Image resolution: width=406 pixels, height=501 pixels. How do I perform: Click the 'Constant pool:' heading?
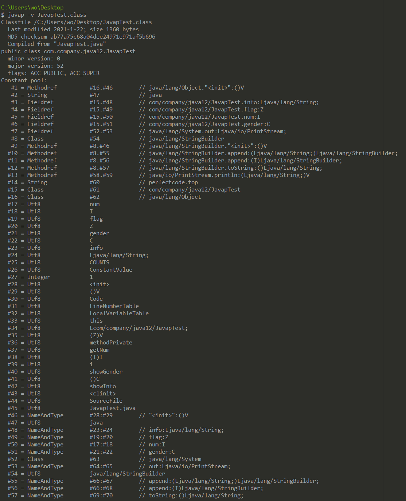(x=24, y=80)
